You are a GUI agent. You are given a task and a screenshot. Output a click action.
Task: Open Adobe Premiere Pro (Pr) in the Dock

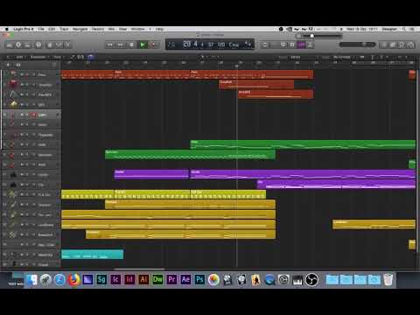pos(171,280)
